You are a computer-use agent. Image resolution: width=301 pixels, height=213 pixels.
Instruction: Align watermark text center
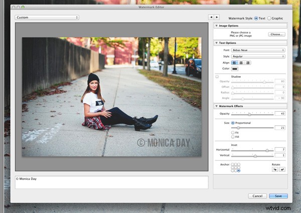(x=241, y=63)
